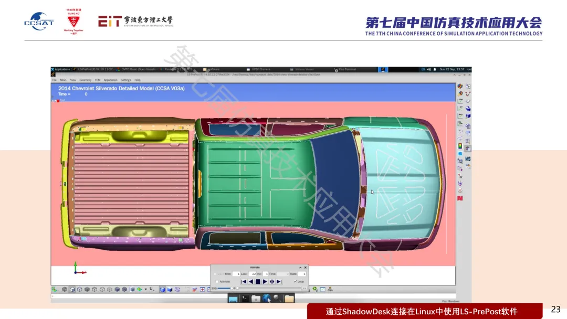Click the color cube icon at top of right toolbar
The image size is (567, 319).
click(x=460, y=87)
